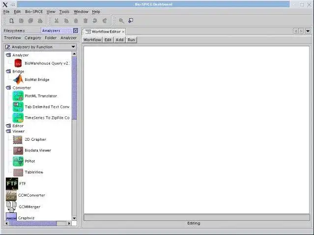The height and width of the screenshot is (235, 314).
Task: Select the TimeSeries To ZipFile icon
Action: pyautogui.click(x=18, y=118)
